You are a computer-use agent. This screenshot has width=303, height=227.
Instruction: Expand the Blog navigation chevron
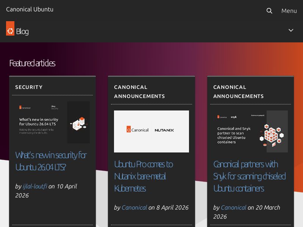pos(291,30)
